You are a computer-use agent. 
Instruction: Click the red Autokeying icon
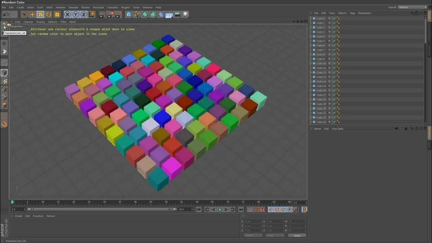point(256,210)
